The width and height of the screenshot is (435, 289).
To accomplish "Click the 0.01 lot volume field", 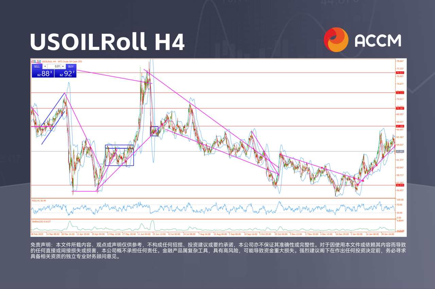I will coord(54,67).
